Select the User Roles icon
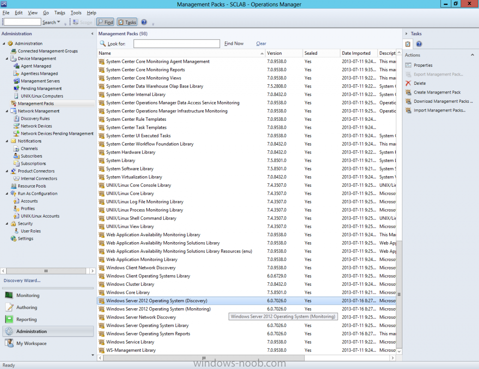479x369 pixels. pyautogui.click(x=17, y=231)
